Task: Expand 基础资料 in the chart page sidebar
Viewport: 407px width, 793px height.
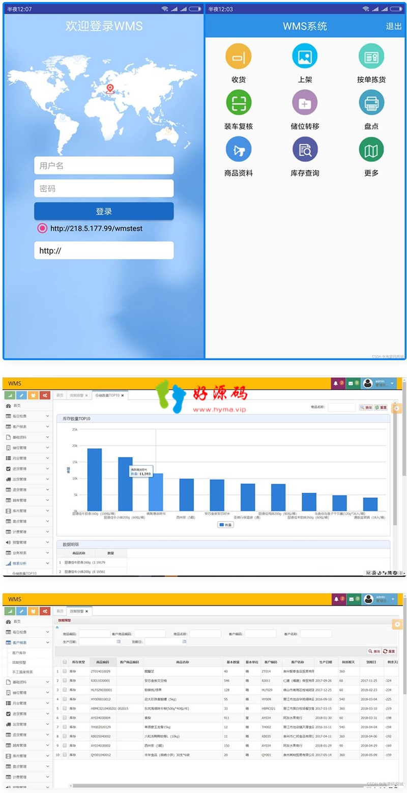Action: [27, 437]
